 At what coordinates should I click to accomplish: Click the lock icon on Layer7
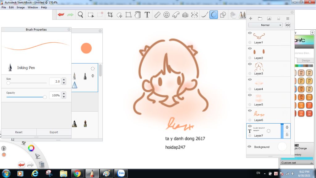(x=287, y=134)
